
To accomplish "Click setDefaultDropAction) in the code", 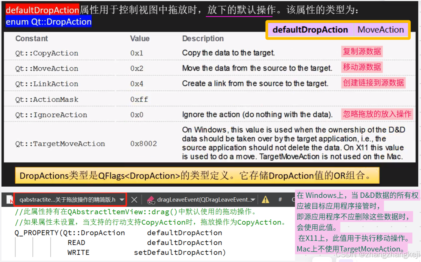I will (x=180, y=252).
